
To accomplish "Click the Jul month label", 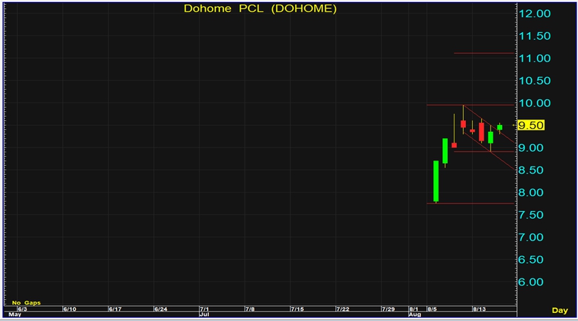I will pyautogui.click(x=204, y=314).
